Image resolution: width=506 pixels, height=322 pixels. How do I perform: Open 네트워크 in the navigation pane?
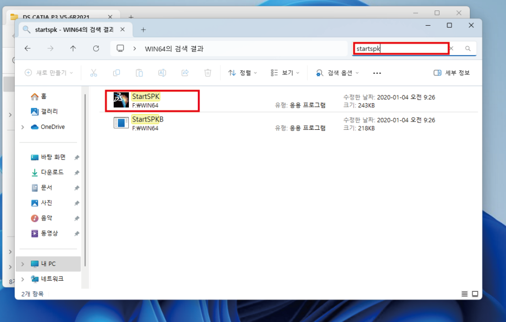click(x=48, y=279)
